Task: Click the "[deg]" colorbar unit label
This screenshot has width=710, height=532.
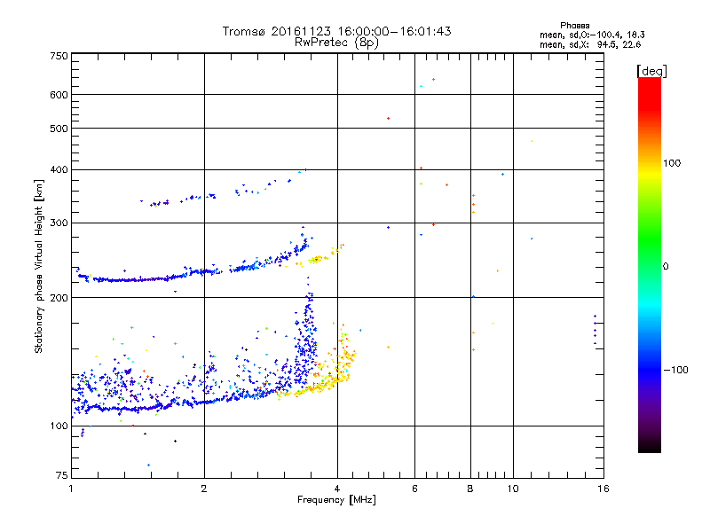Action: (651, 71)
